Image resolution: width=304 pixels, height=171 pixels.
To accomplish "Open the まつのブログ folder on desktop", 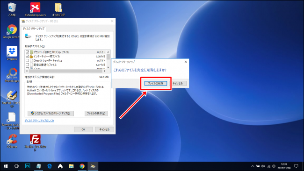I will 58,9.
